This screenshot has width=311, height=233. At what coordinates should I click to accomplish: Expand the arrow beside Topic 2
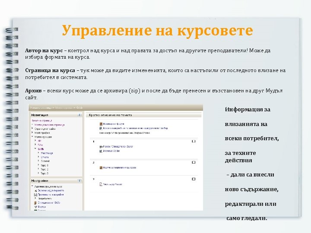click(x=38, y=169)
